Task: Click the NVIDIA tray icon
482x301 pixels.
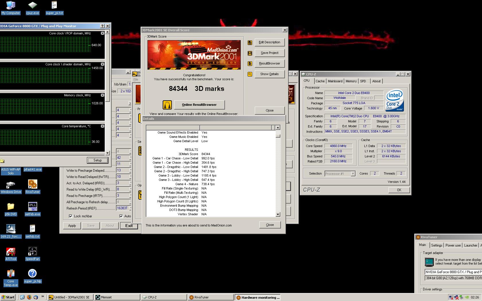Action: pos(467,297)
